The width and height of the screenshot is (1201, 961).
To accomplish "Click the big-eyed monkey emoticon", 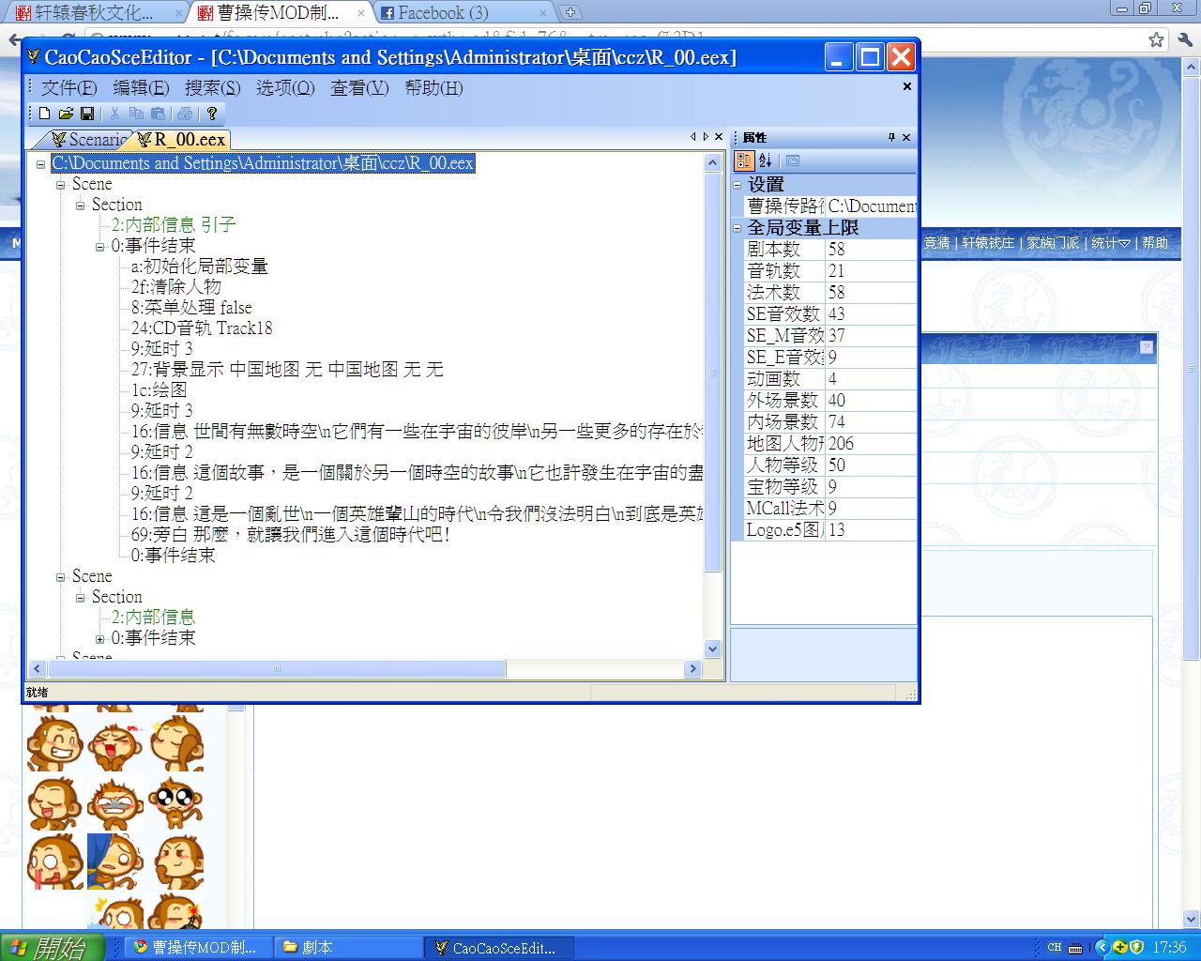I will [x=175, y=803].
